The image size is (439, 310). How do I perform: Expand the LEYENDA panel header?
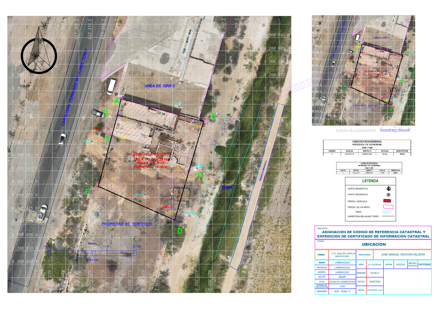pyautogui.click(x=371, y=181)
